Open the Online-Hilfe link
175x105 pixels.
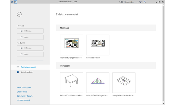click(x=22, y=92)
